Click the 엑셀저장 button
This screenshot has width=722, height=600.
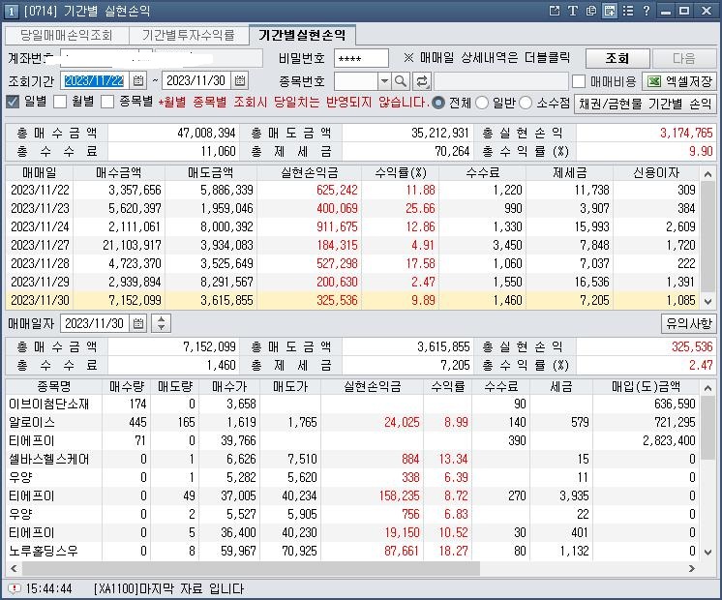[679, 81]
